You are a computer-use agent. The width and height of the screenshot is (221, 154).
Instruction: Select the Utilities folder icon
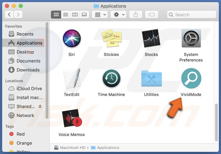[x=151, y=79]
